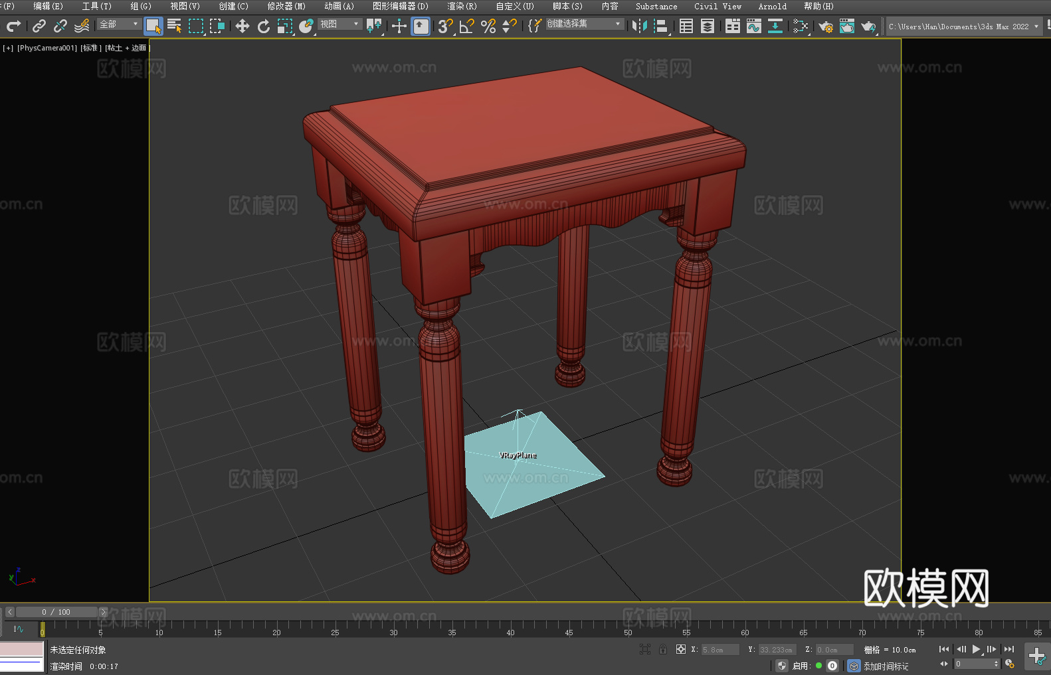Select the Rotate tool
Viewport: 1051px width, 675px height.
(x=264, y=26)
